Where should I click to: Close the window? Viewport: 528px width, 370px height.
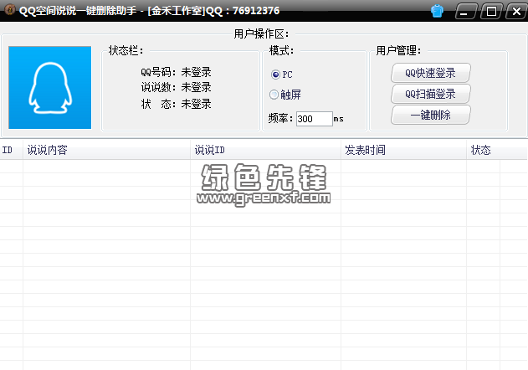click(516, 12)
